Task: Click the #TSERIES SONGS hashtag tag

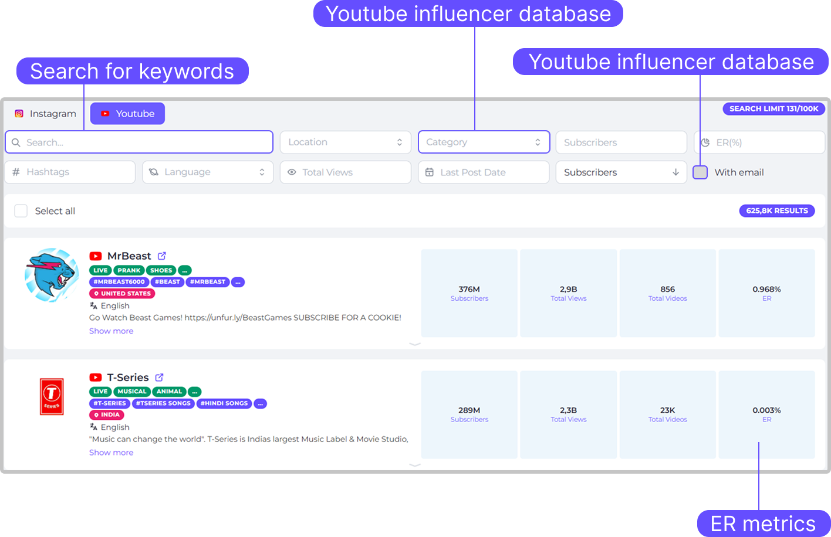Action: coord(163,403)
